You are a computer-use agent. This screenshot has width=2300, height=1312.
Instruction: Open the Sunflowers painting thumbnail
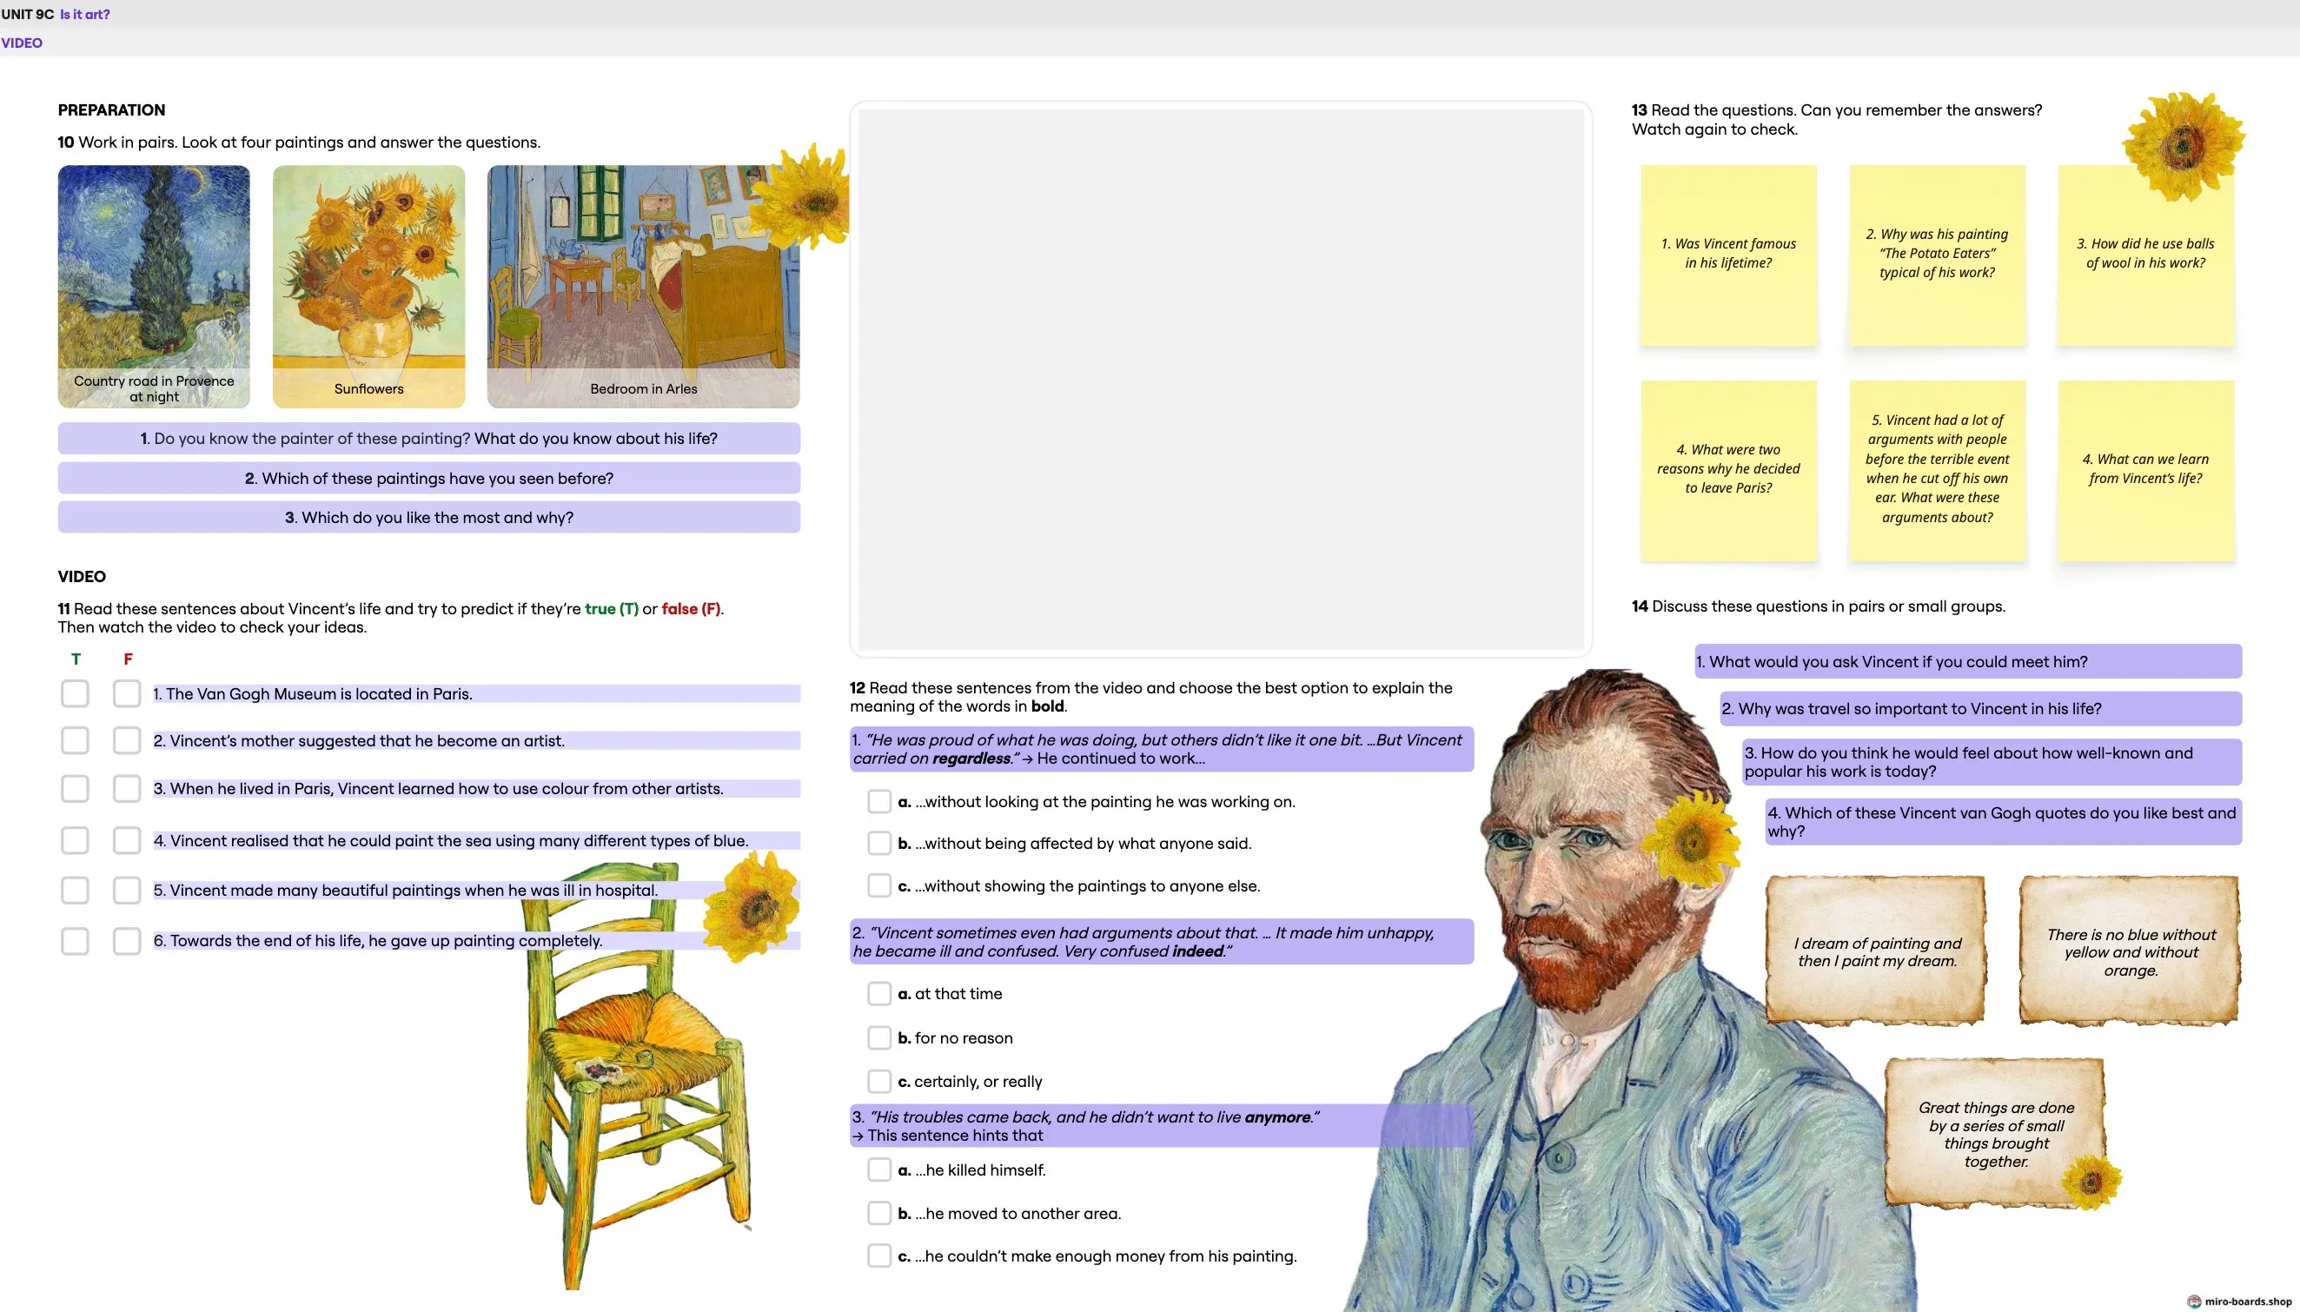point(369,287)
